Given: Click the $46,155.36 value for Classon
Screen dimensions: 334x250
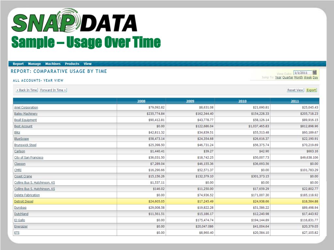Looking at the screenshot, I should click(205, 164).
